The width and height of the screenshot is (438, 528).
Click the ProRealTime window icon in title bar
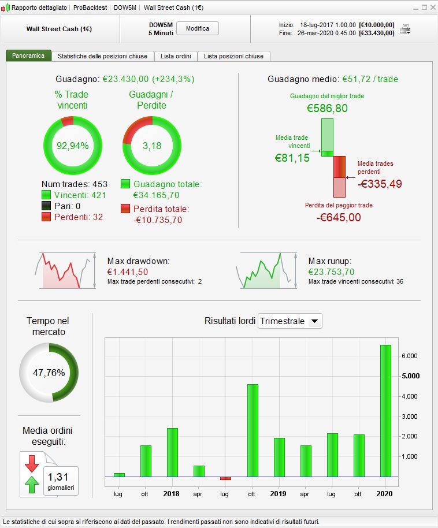click(x=5, y=8)
